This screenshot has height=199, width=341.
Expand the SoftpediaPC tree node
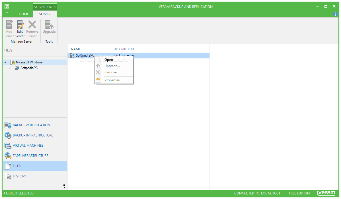pyautogui.click(x=10, y=68)
